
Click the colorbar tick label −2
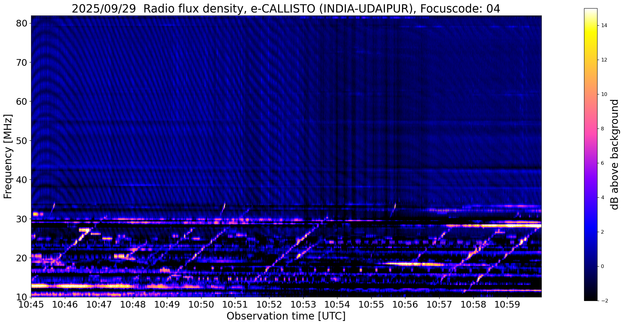[x=604, y=301]
